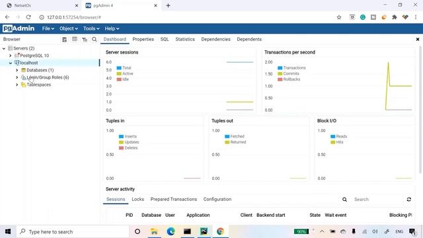
Task: Click the Databases node icon
Action: point(24,70)
